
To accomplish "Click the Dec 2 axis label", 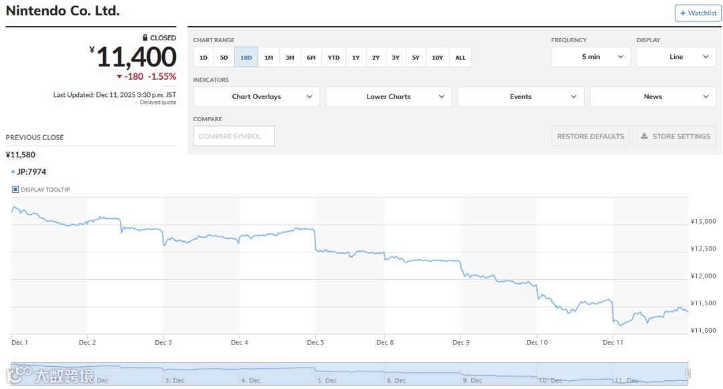I will click(87, 342).
